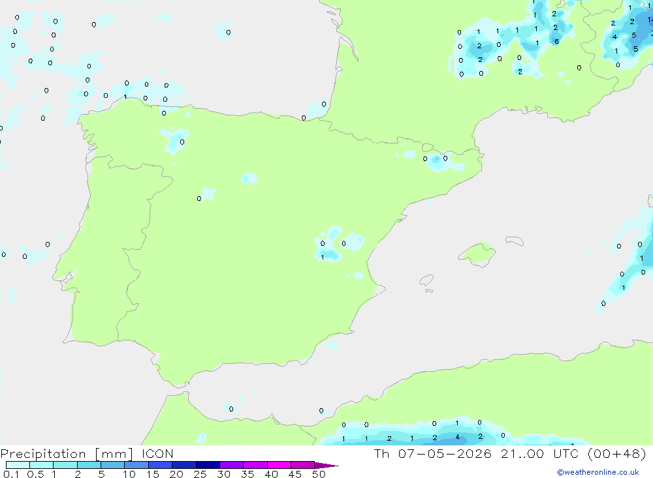Image resolution: width=653 pixels, height=478 pixels.
Task: Click the '0.5' legend scale label
Action: coord(35,474)
